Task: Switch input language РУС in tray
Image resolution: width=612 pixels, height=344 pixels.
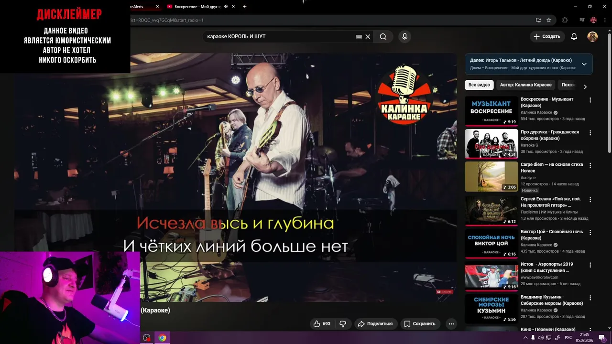Action: coord(568,338)
